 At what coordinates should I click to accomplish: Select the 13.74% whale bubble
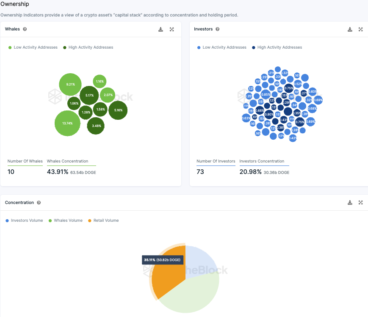point(67,124)
